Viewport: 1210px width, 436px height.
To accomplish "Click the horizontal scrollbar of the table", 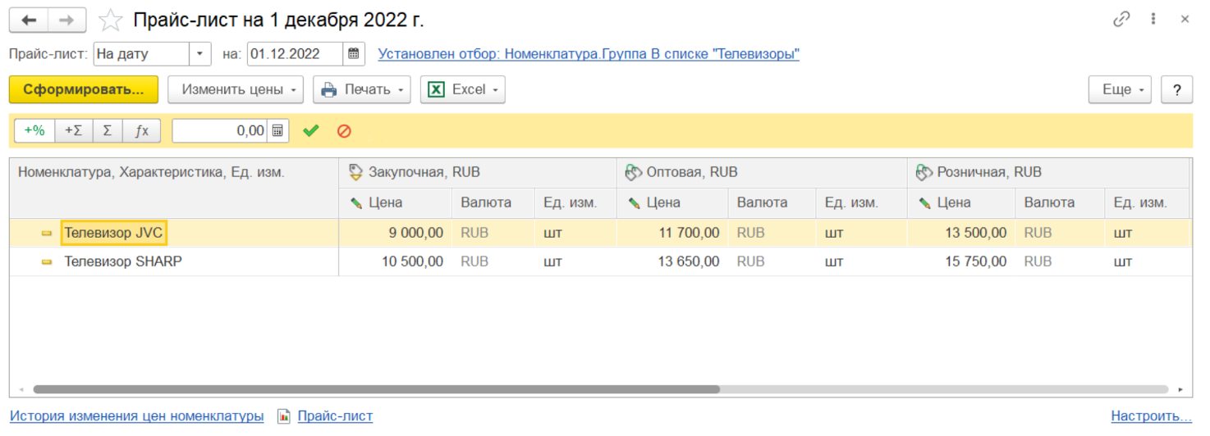I will [x=376, y=390].
